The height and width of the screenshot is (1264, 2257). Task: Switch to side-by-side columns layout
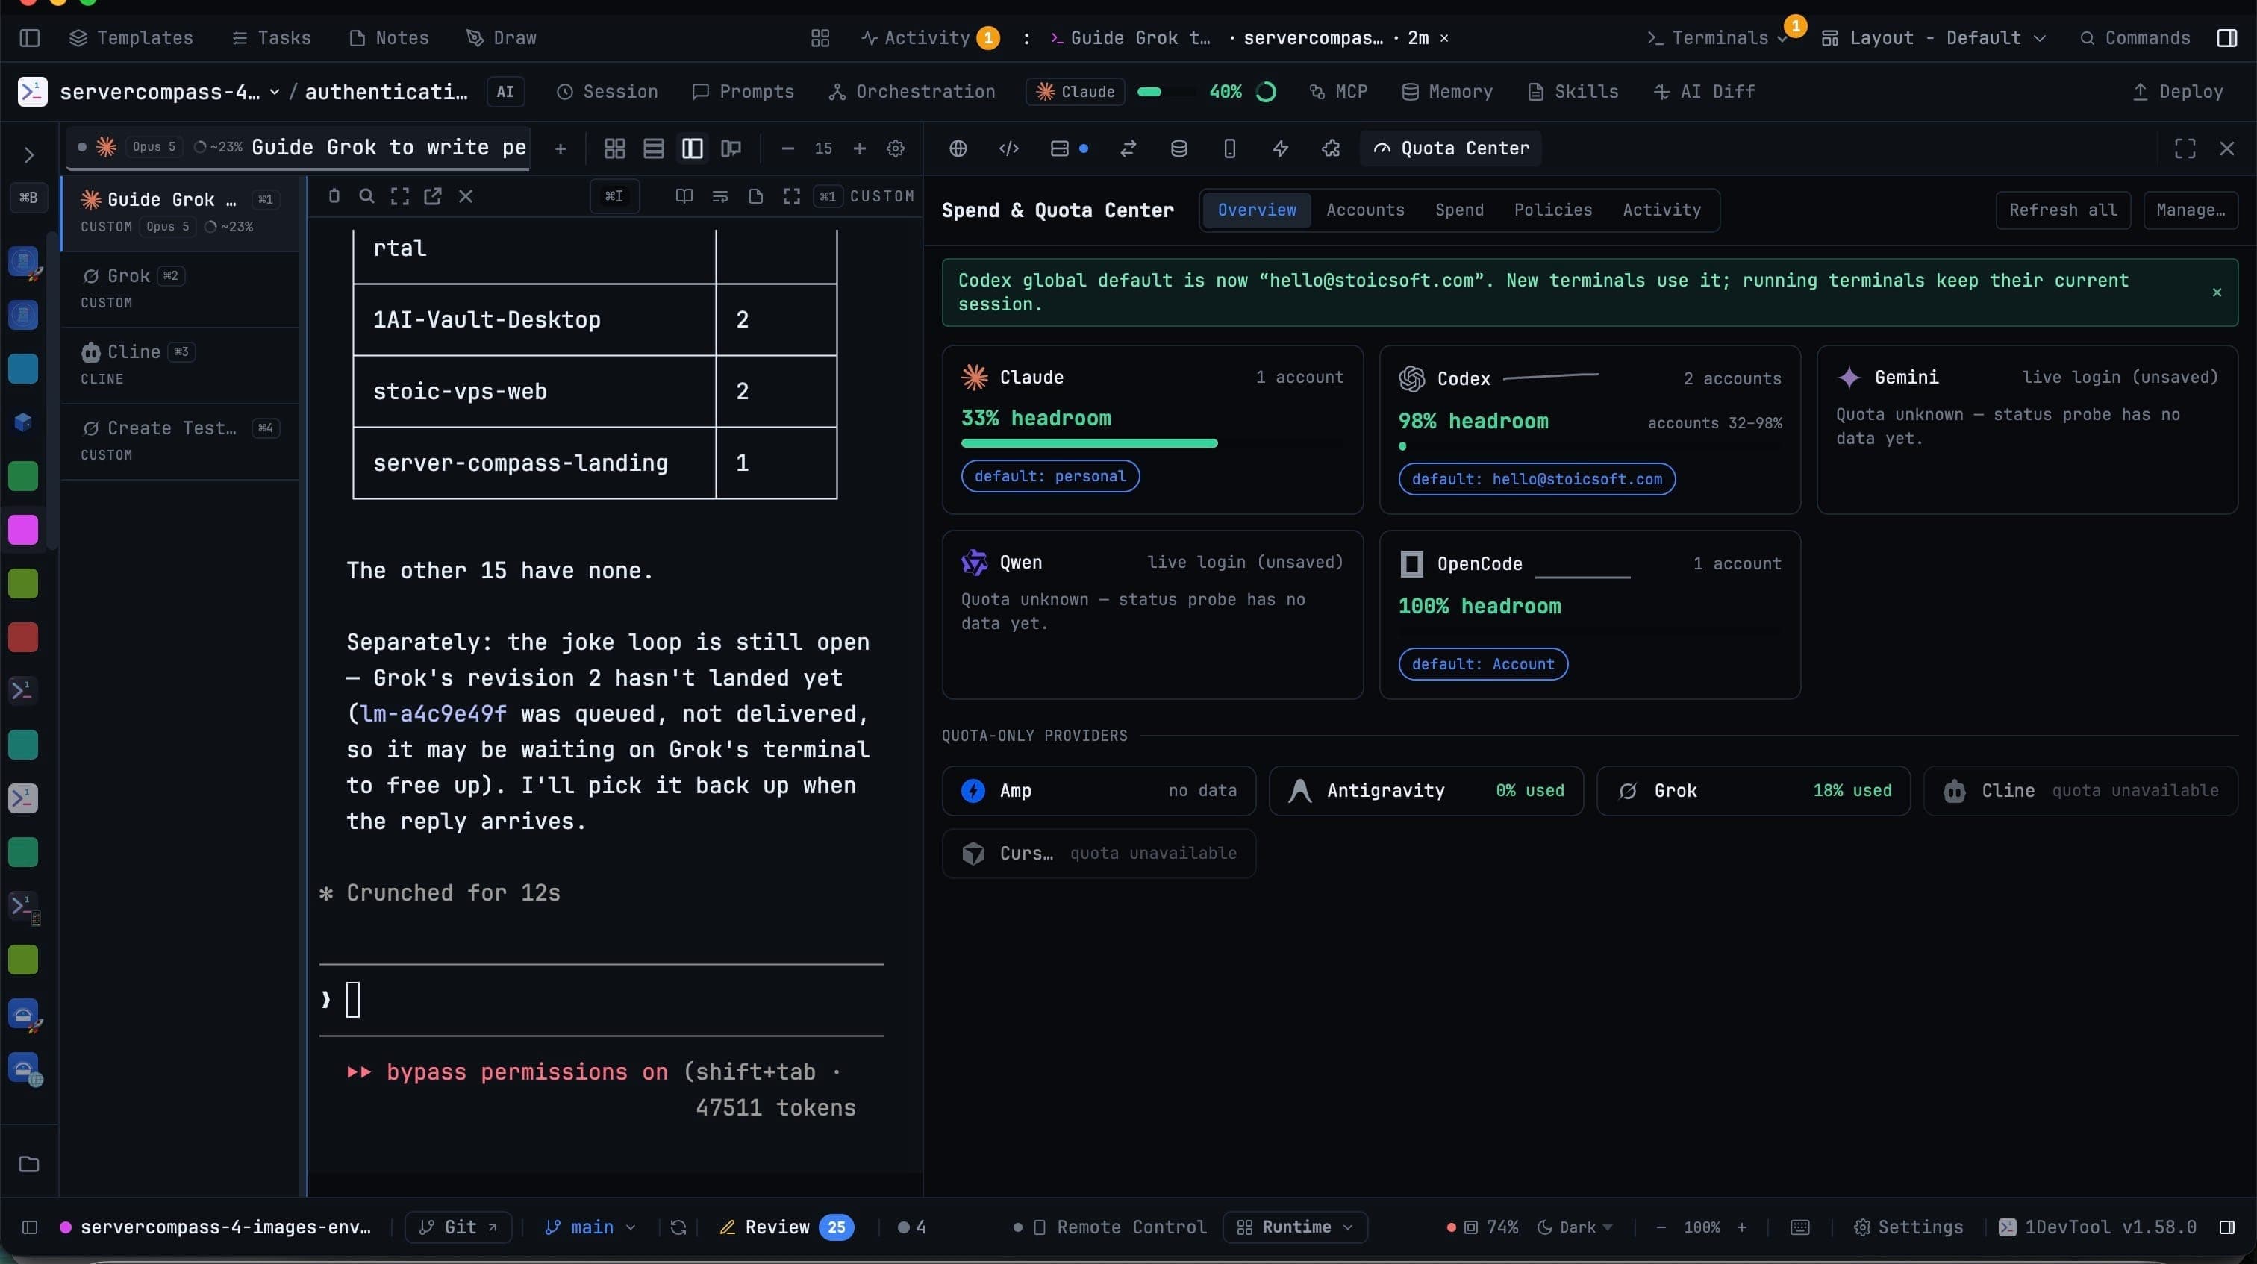point(692,149)
